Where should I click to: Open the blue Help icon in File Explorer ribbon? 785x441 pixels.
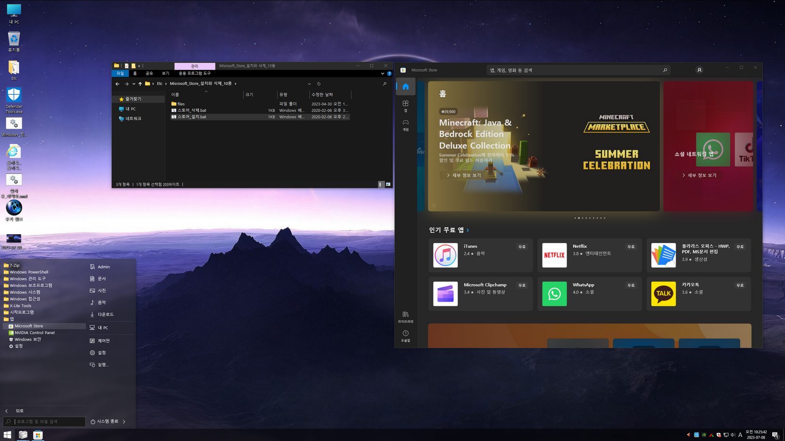coord(389,73)
